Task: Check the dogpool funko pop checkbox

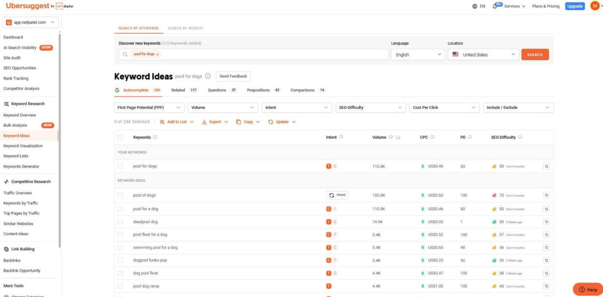Action: pos(120,260)
